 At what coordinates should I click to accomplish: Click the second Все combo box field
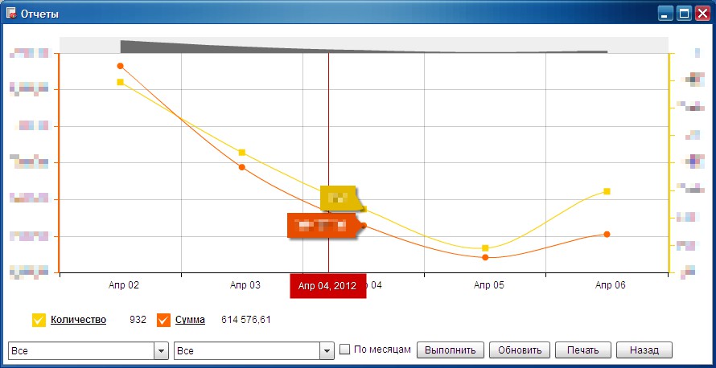[x=254, y=350]
